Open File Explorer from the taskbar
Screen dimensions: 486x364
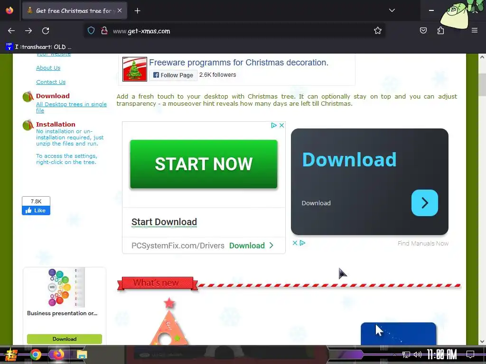[x=82, y=355]
